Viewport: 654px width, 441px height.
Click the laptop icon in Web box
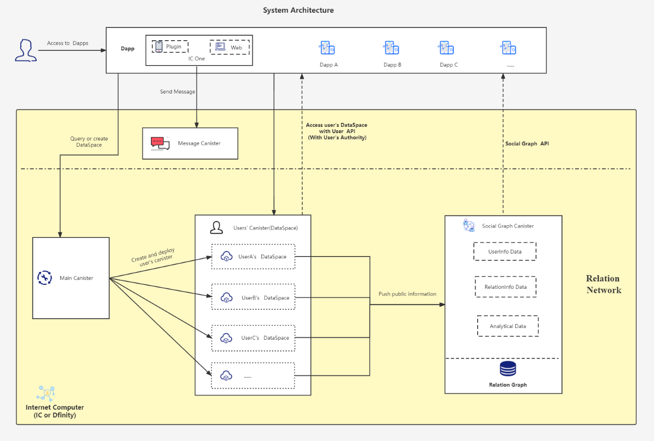(220, 47)
